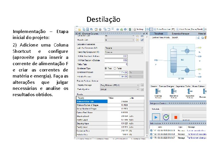Click the Open file folder icon

[x=80, y=29]
